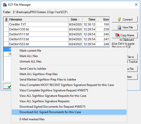Screen dimensions: 141x124
Task: Select the DebtorV513.txt file row
Action: 56,39
